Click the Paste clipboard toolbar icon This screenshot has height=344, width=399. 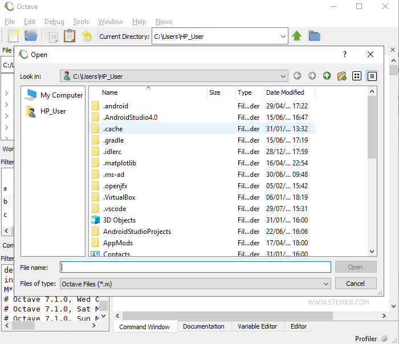(69, 36)
